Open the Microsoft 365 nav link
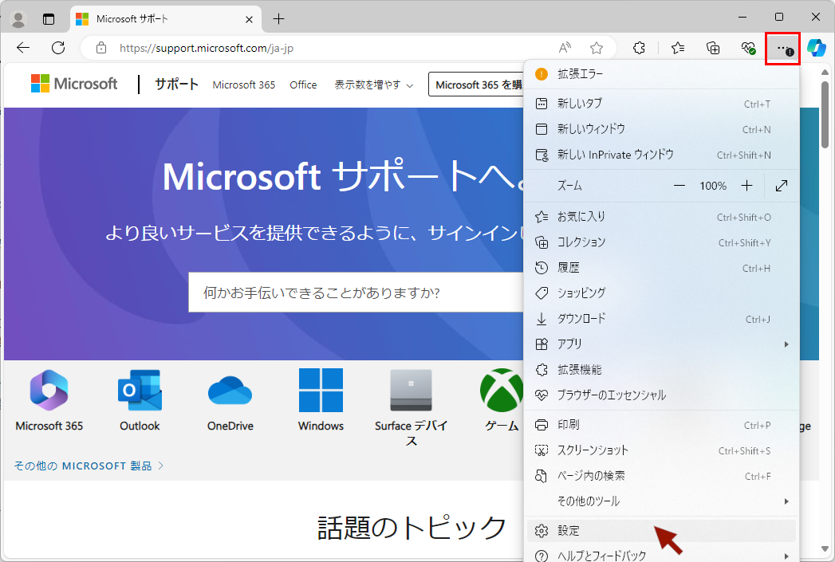The image size is (835, 562). [x=244, y=84]
